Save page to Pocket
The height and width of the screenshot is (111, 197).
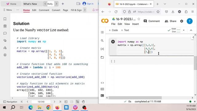167,12
